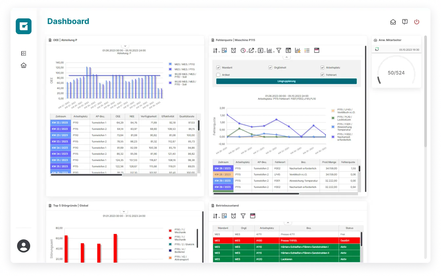Image resolution: width=441 pixels, height=276 pixels.
Task: Select the alarm clock icon in Fehlerquote panel
Action: pyautogui.click(x=233, y=50)
